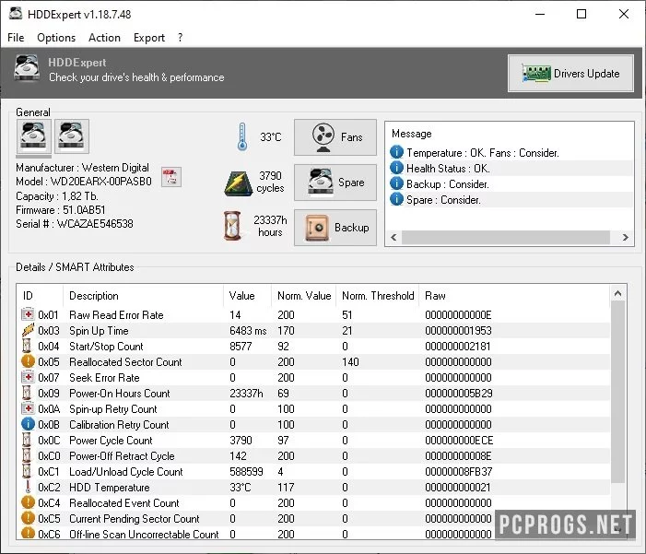
Task: Sort by the Norm. Value column header
Action: (304, 296)
